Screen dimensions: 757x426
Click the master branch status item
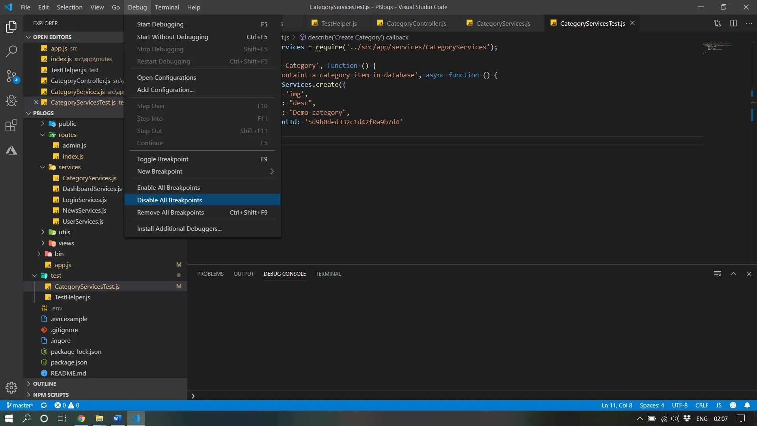point(20,405)
